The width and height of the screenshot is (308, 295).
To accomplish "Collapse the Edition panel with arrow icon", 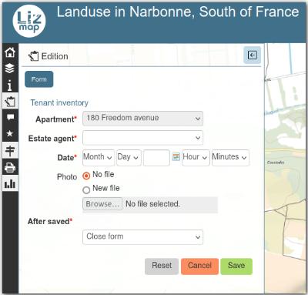I will click(x=252, y=55).
